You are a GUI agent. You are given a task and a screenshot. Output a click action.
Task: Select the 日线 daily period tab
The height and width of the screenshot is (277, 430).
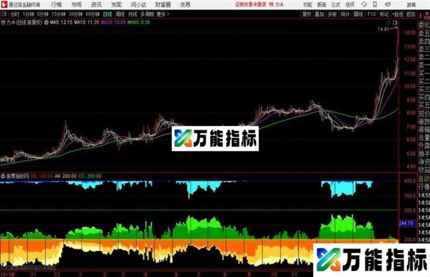107,14
